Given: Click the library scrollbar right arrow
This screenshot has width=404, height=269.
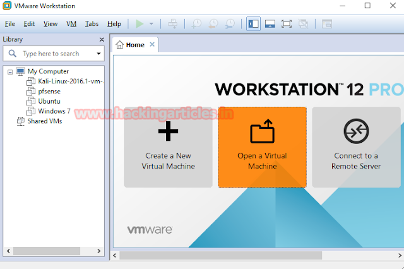Looking at the screenshot, I should tap(99, 251).
